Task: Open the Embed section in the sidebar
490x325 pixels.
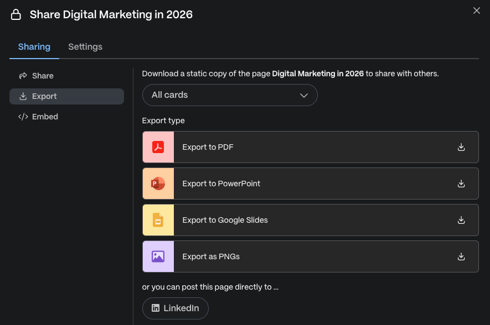Action: pyautogui.click(x=66, y=117)
